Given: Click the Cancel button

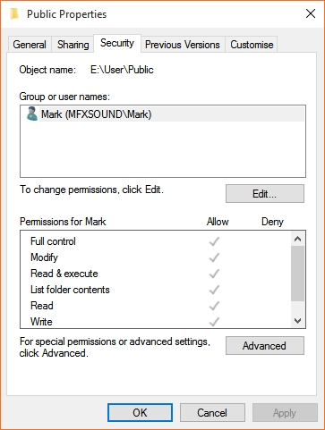Looking at the screenshot, I should 212,413.
